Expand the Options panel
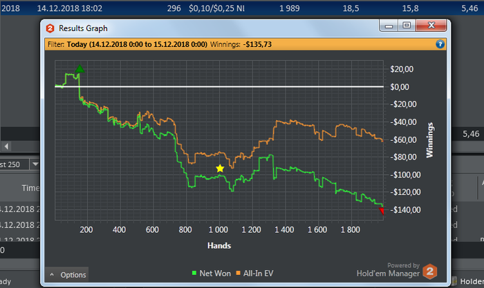The width and height of the screenshot is (484, 288). pos(67,275)
